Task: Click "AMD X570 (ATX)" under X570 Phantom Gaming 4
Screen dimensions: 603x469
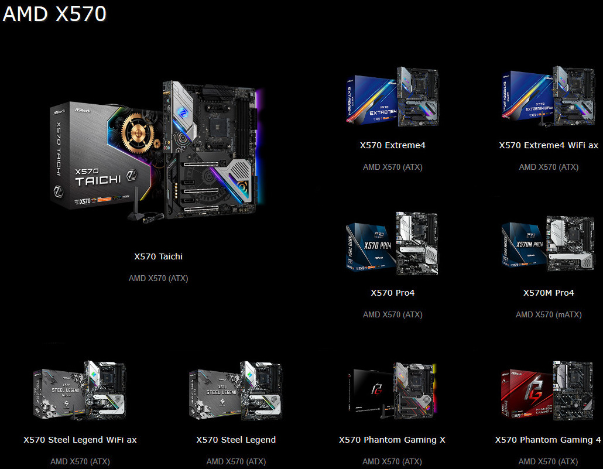Action: (x=549, y=461)
